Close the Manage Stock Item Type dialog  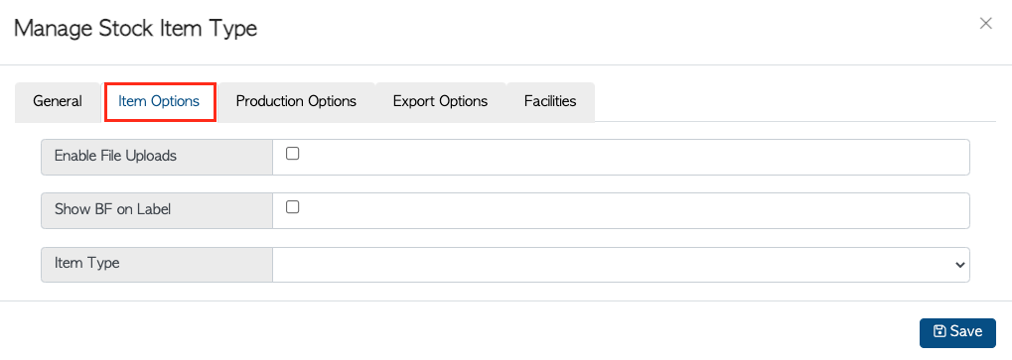click(985, 24)
